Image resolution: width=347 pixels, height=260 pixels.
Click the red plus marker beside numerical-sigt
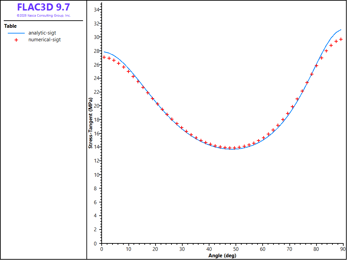[x=16, y=40]
